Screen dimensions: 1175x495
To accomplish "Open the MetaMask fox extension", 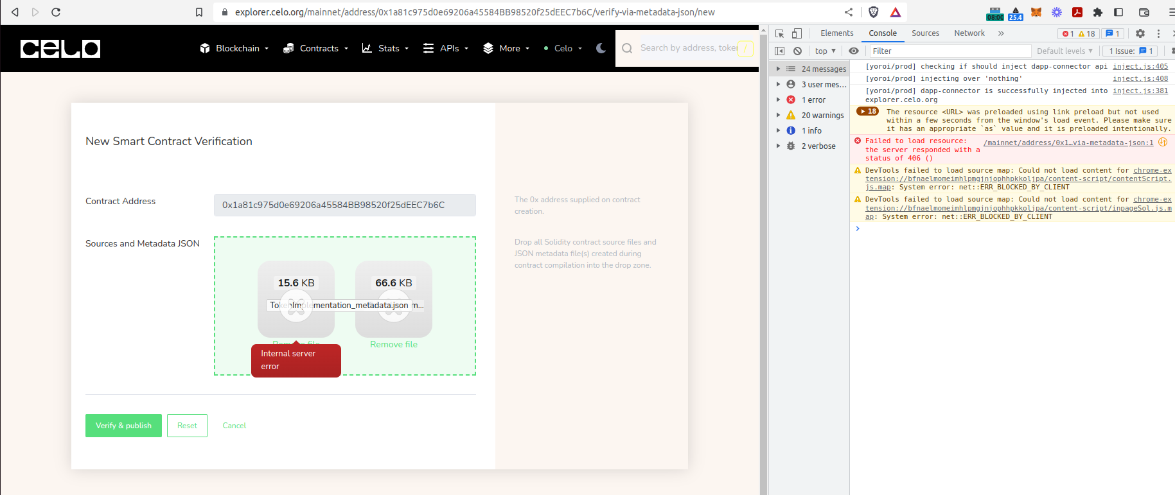I will pyautogui.click(x=1036, y=12).
